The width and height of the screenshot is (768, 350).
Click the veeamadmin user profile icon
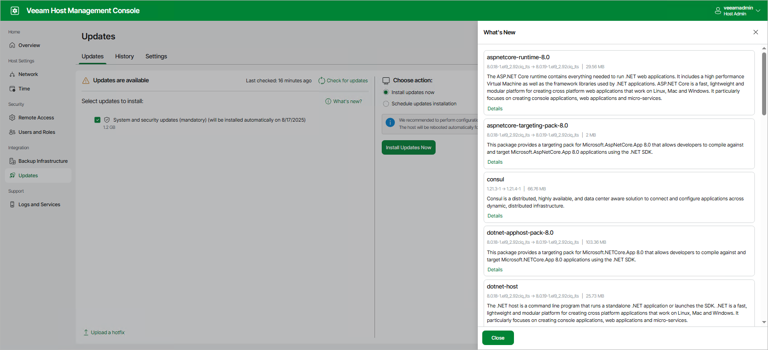[718, 11]
